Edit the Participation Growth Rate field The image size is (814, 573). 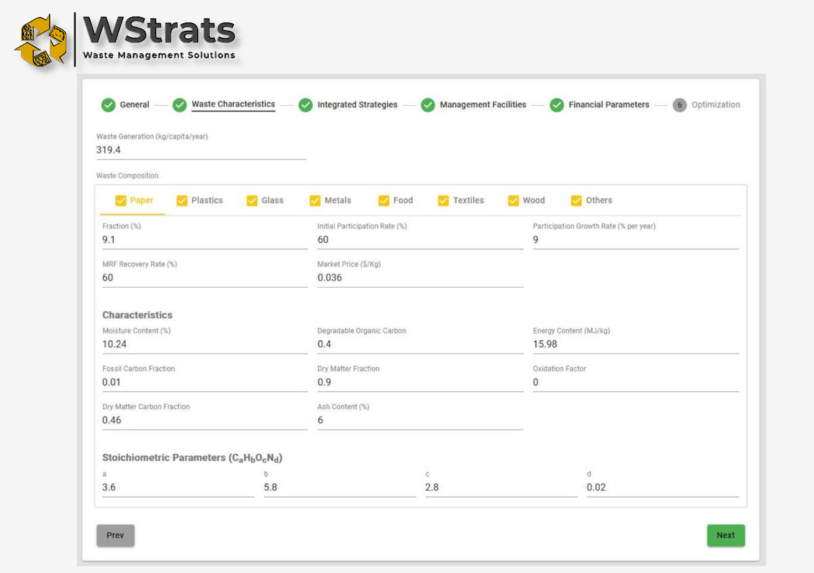(636, 240)
